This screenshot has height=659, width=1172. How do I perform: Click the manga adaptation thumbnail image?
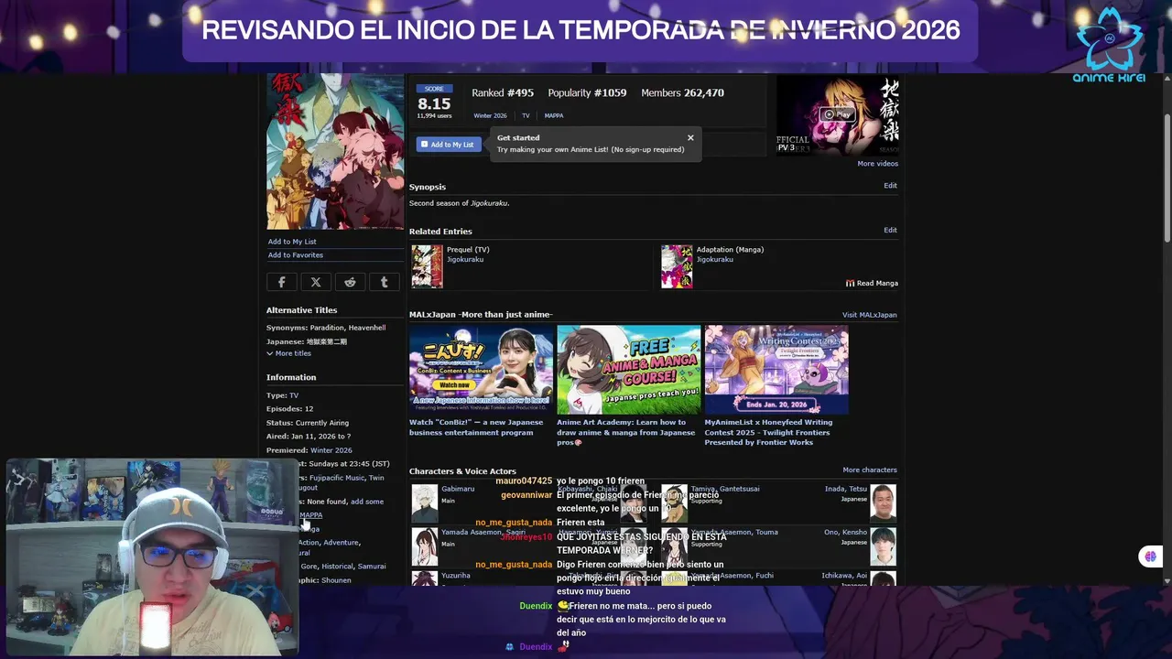pos(677,266)
